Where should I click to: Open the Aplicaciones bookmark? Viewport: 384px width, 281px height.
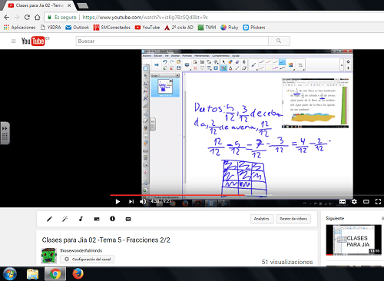20,28
